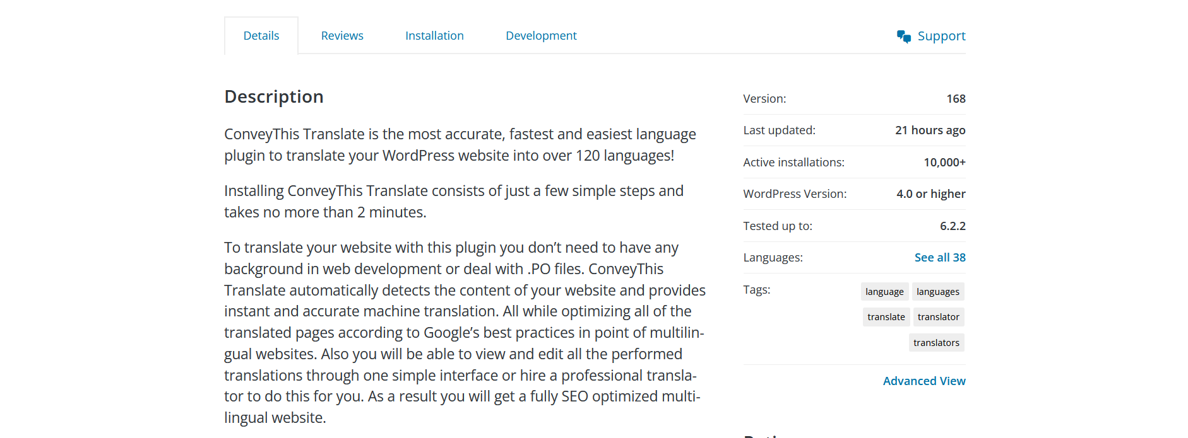Select the 'translate' tag
Screen dimensions: 1188x438
tap(886, 317)
